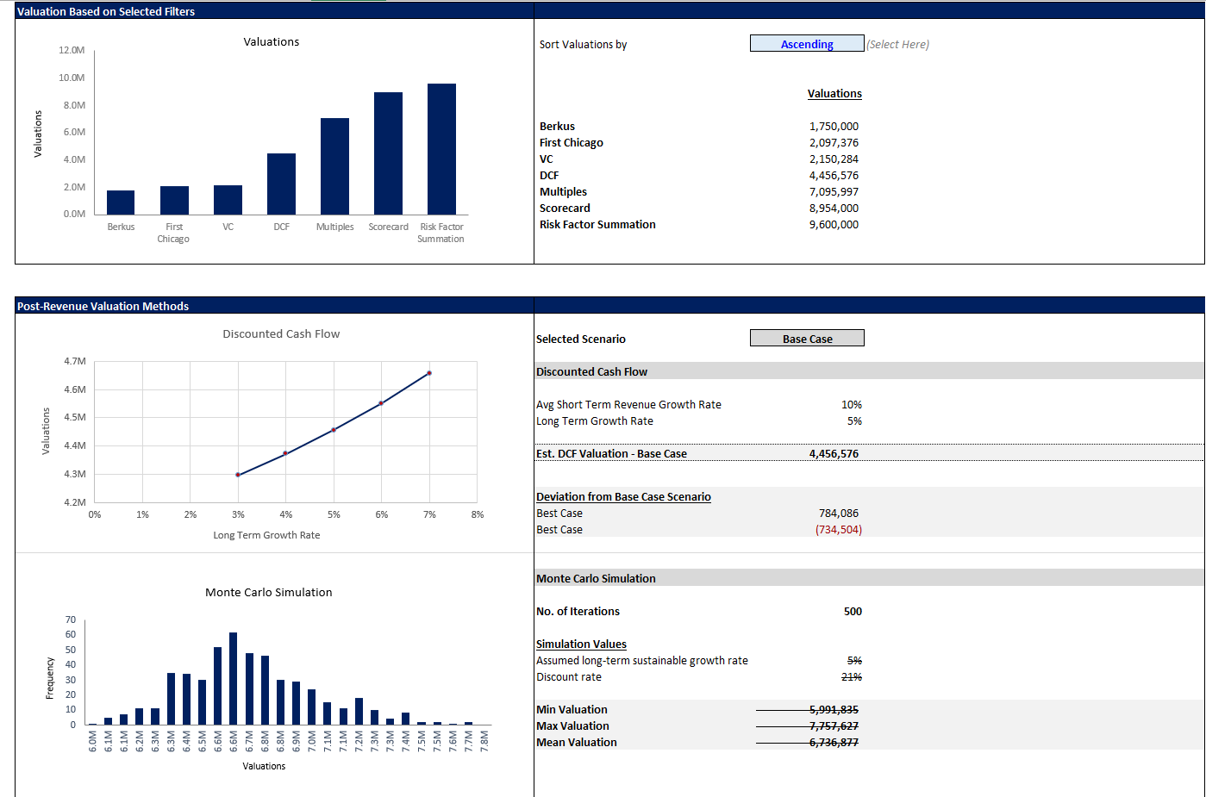Image resolution: width=1206 pixels, height=797 pixels.
Task: Click the 3% data point on DCF line
Action: (238, 475)
